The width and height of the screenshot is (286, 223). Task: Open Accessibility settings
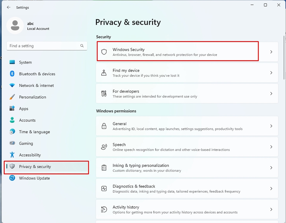(12, 155)
